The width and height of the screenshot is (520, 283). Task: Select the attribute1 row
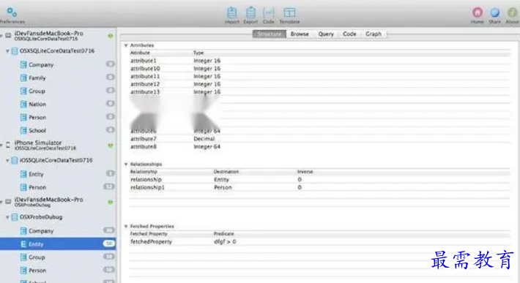[x=320, y=61]
